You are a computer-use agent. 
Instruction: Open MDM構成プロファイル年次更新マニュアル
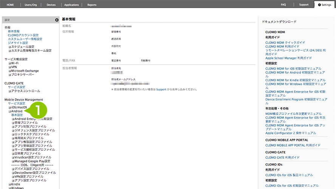pos(293,114)
